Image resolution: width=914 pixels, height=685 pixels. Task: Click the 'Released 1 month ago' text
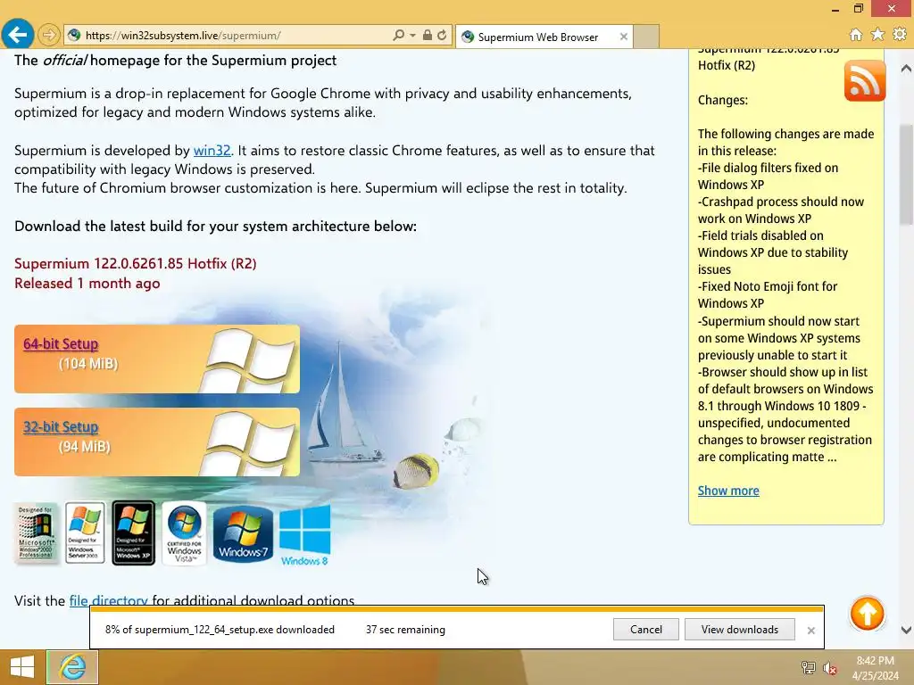coord(87,283)
